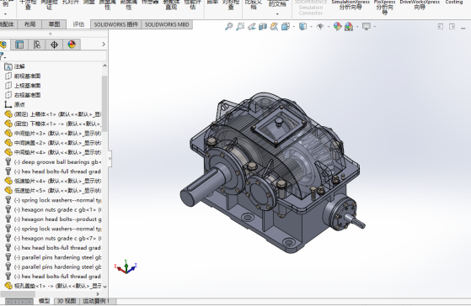Select the 运动算例 1 bottom tab
The height and width of the screenshot is (306, 471).
[96, 301]
